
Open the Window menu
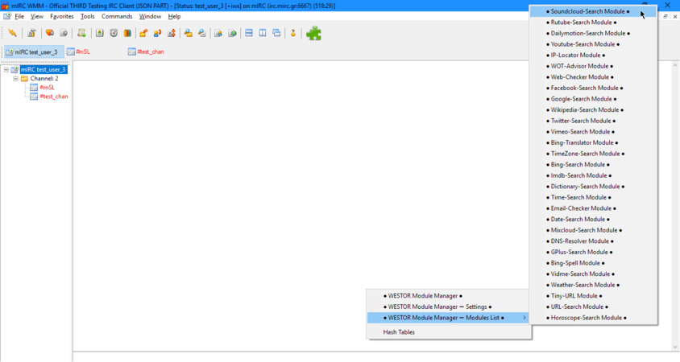coord(150,16)
